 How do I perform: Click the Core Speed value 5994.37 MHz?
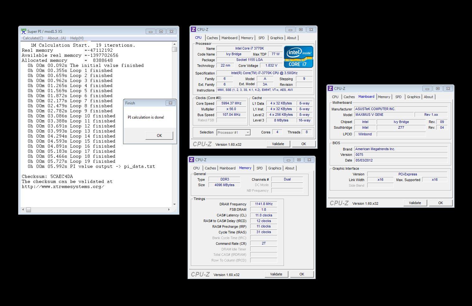[x=231, y=103]
